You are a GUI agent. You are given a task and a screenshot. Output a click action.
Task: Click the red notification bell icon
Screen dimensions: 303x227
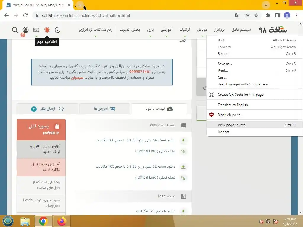47,30
